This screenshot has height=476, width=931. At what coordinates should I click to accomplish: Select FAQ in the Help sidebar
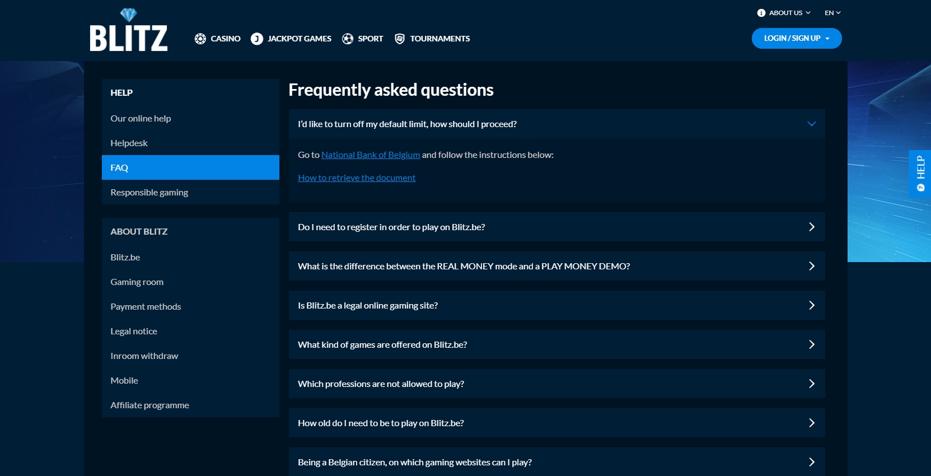190,167
